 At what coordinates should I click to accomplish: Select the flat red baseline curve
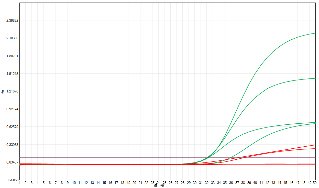point(281,164)
